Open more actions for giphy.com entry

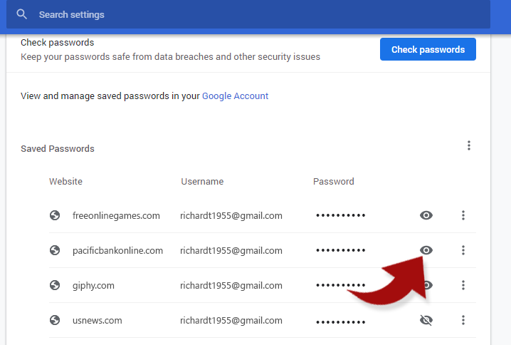pos(463,285)
